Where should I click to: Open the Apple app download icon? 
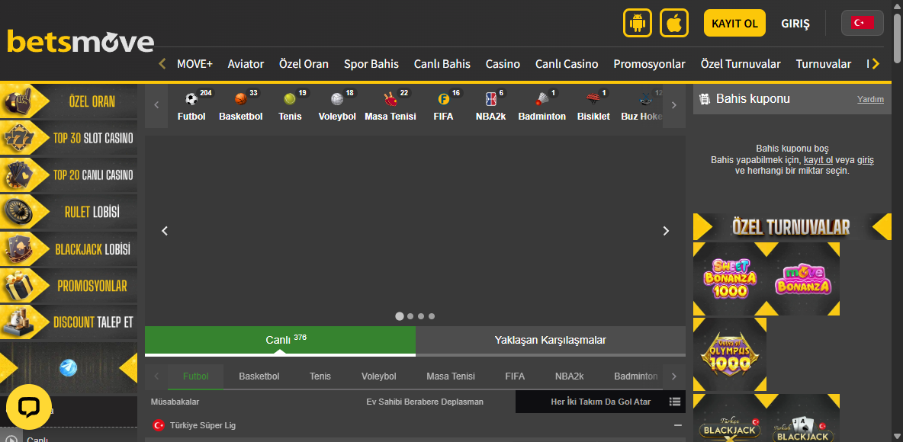[674, 23]
